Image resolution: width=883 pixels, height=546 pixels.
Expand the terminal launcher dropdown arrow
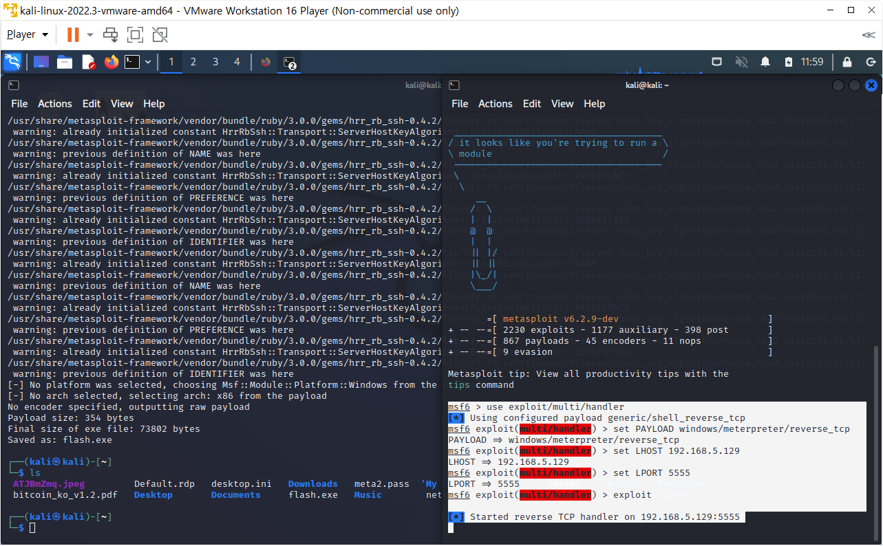point(148,62)
